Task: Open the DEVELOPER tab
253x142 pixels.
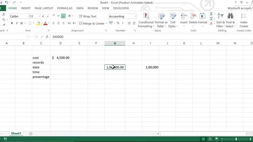Action: coord(121,8)
